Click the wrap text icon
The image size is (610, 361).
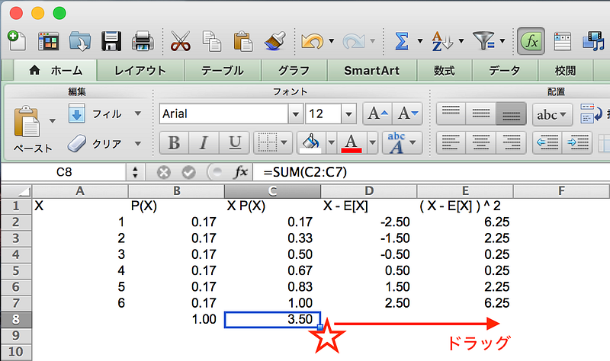click(592, 113)
